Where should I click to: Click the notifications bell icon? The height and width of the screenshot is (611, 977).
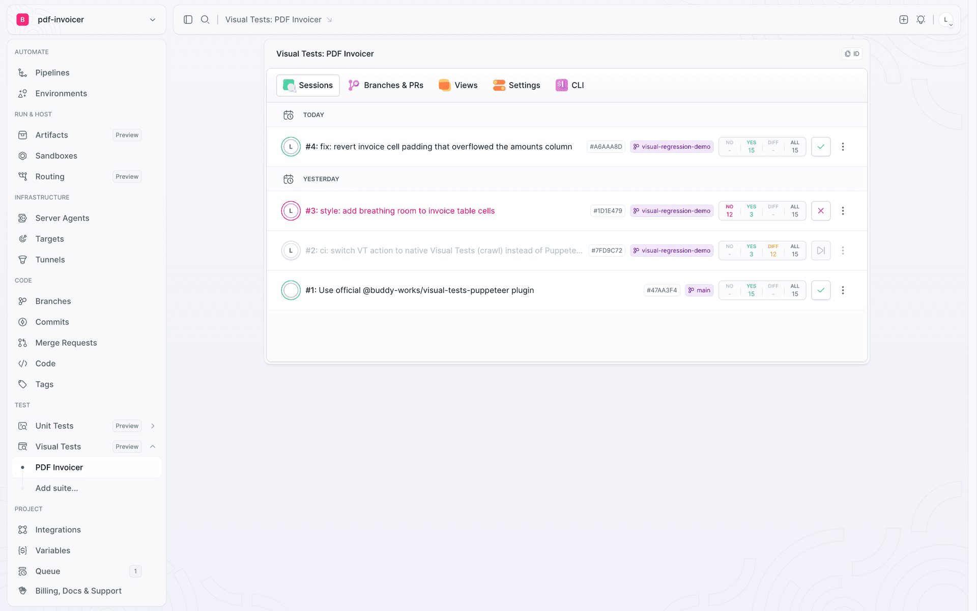click(921, 19)
